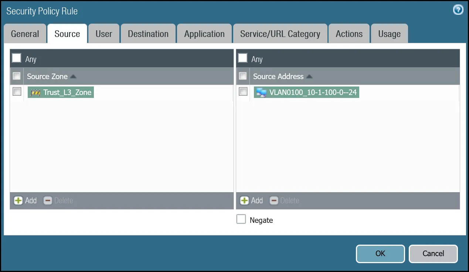The height and width of the screenshot is (272, 469).
Task: Switch to the Destination tab
Action: (148, 34)
